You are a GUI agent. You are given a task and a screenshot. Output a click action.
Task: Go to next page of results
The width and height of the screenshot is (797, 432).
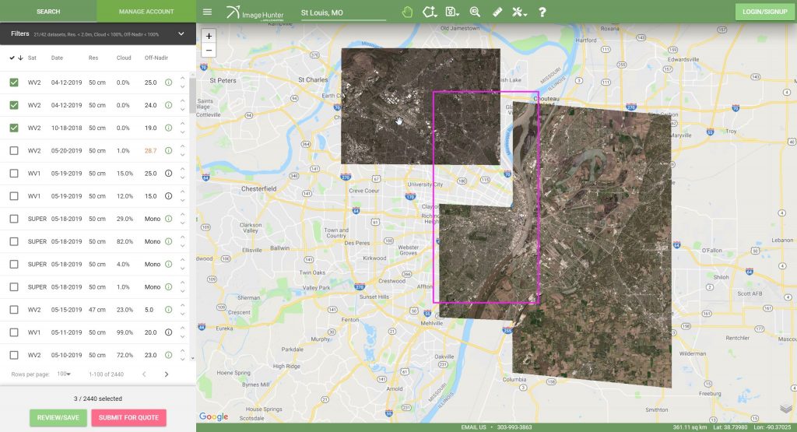coord(166,374)
